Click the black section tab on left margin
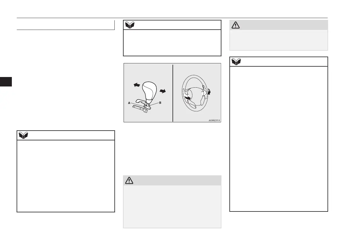 tap(6, 82)
